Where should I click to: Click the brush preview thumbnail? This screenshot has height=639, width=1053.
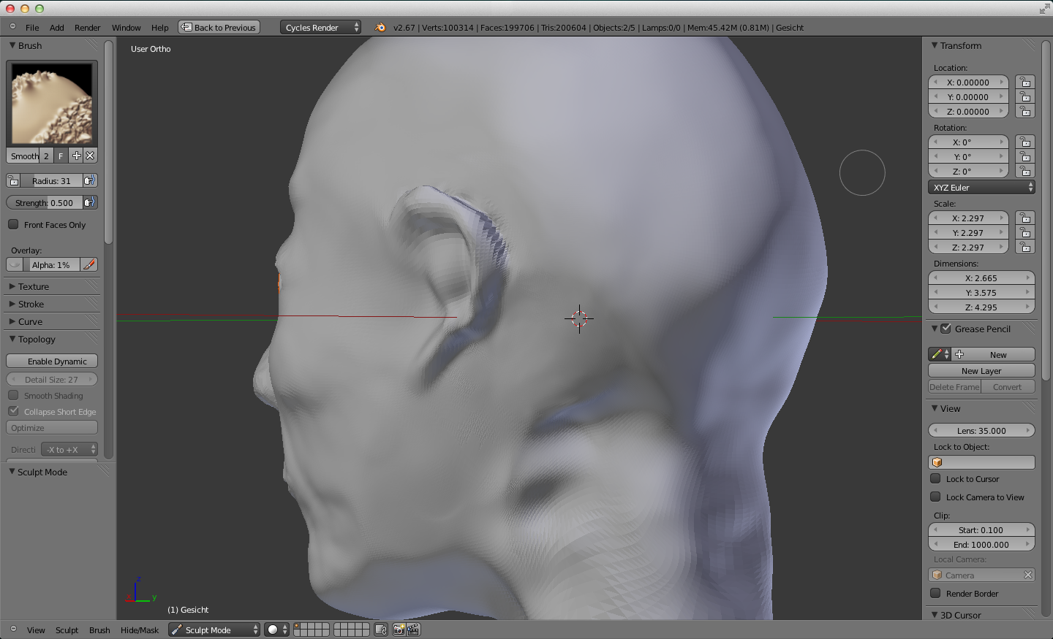(52, 103)
